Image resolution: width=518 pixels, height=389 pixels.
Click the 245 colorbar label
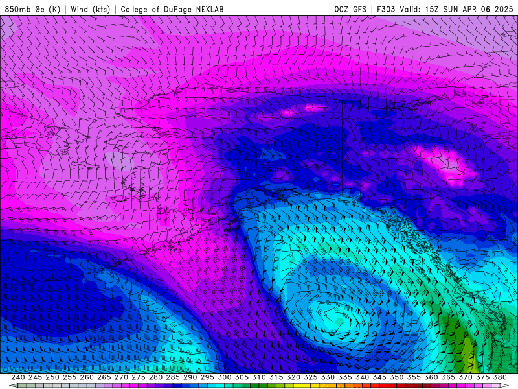[35, 377]
